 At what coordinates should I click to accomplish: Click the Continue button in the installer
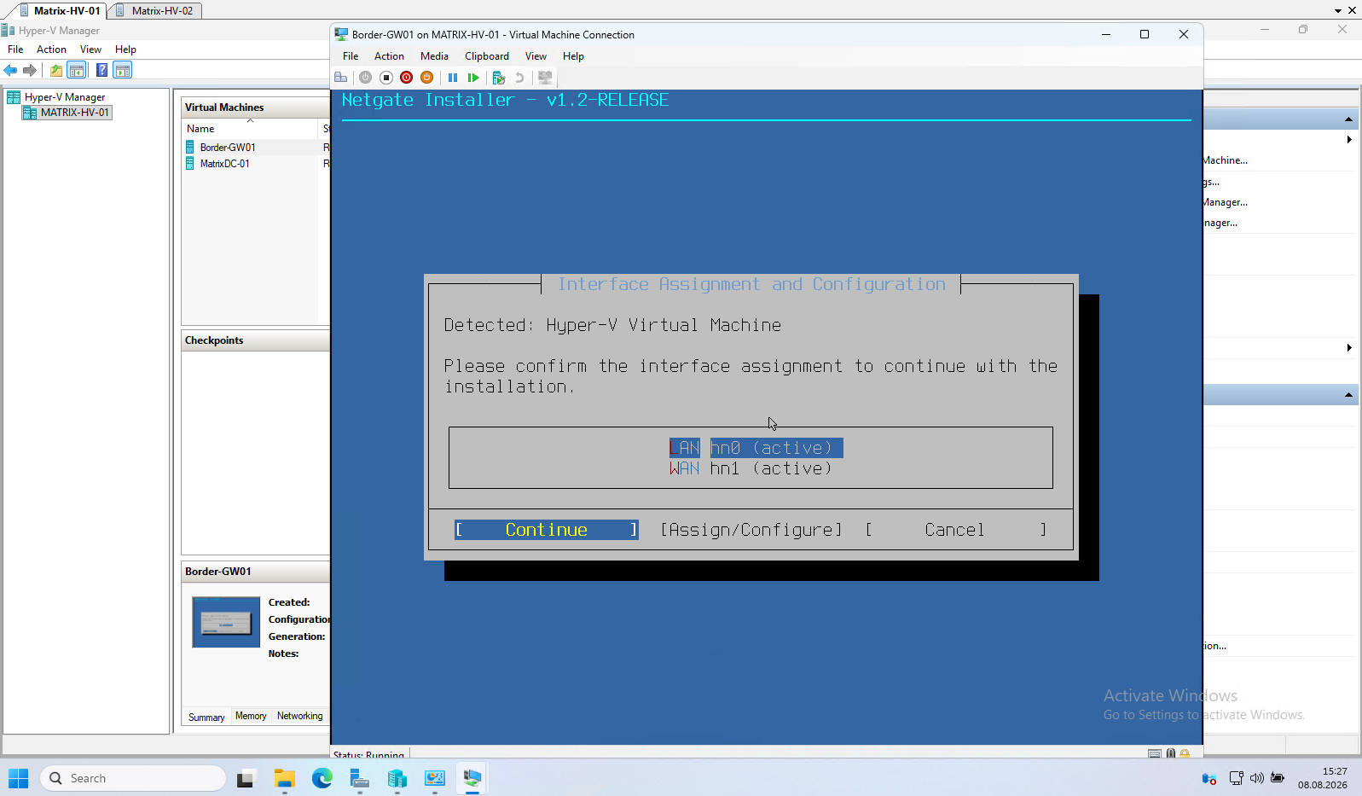tap(547, 530)
